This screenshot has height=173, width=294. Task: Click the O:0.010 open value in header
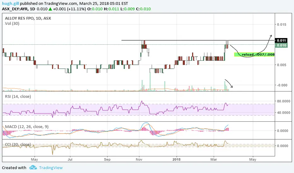pos(95,9)
